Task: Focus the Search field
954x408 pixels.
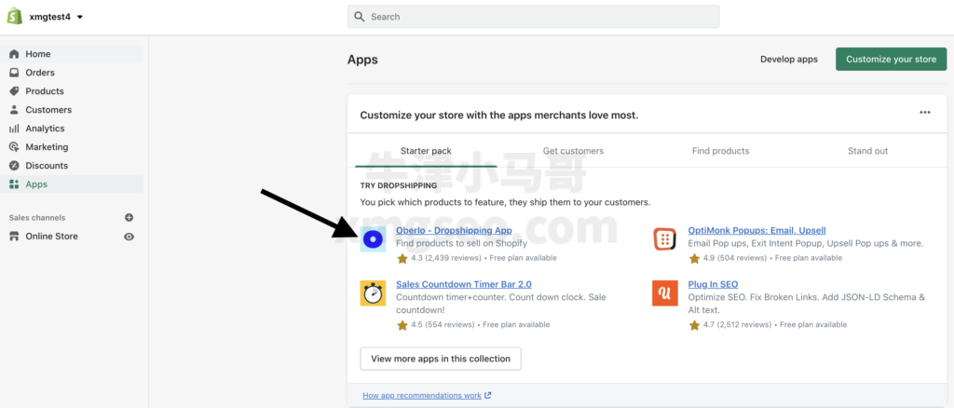Action: (x=533, y=17)
